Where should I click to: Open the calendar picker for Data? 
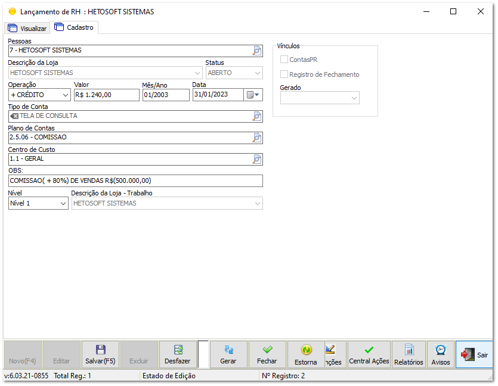point(253,95)
